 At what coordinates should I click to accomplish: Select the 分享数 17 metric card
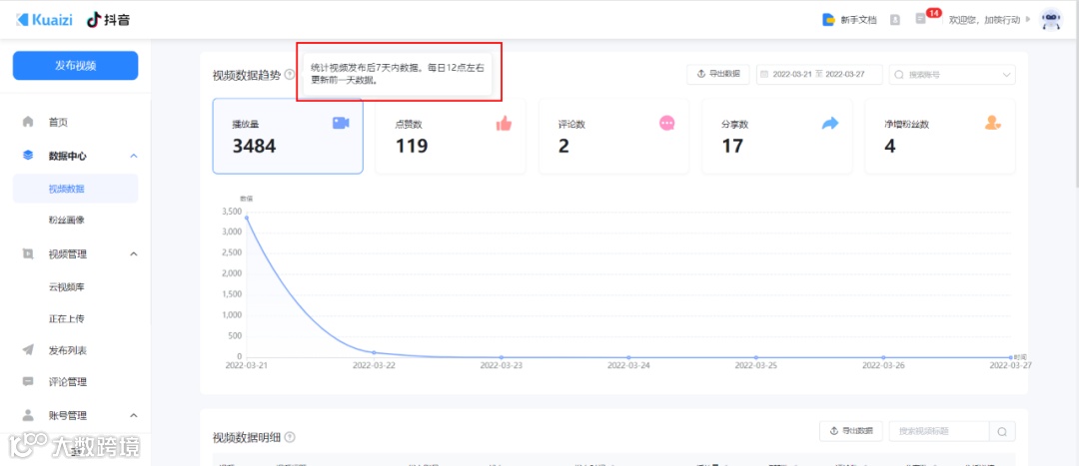click(777, 136)
